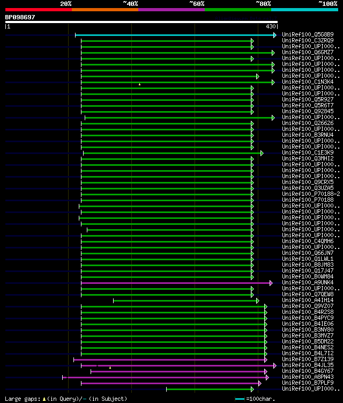Open the UniRef100_C3ZRQ9 hit

tap(308, 40)
